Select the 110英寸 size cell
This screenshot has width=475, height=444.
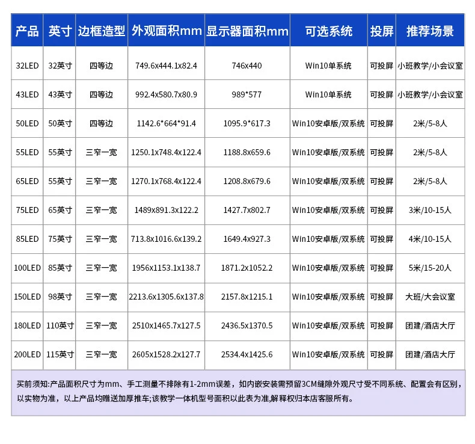pos(60,325)
